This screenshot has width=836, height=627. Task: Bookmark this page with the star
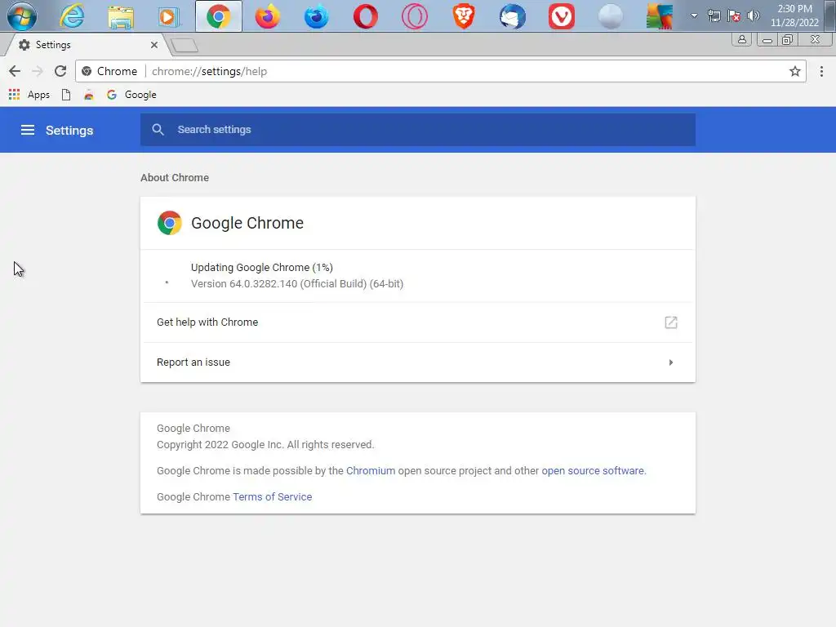(795, 71)
